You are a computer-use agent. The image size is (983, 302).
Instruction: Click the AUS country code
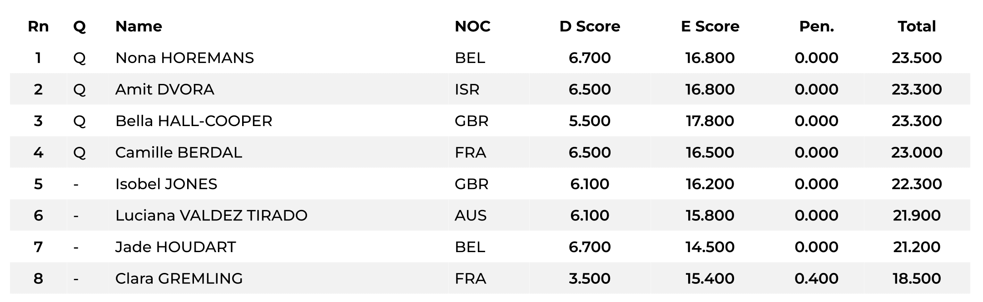471,215
